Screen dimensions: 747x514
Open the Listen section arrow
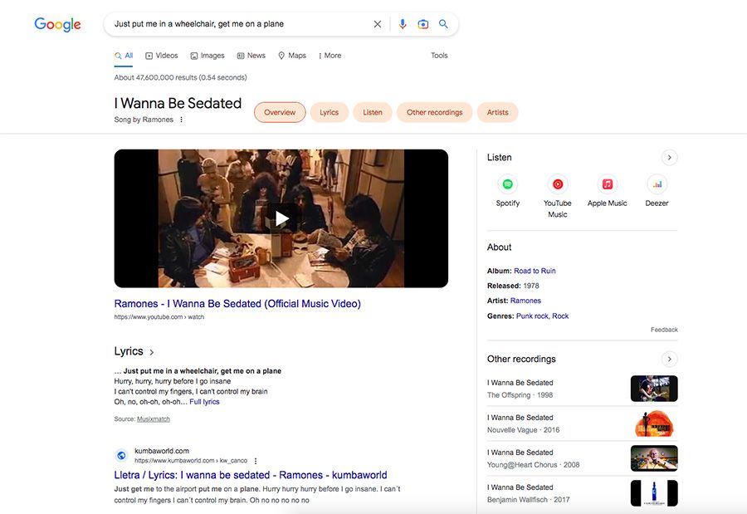(x=670, y=157)
